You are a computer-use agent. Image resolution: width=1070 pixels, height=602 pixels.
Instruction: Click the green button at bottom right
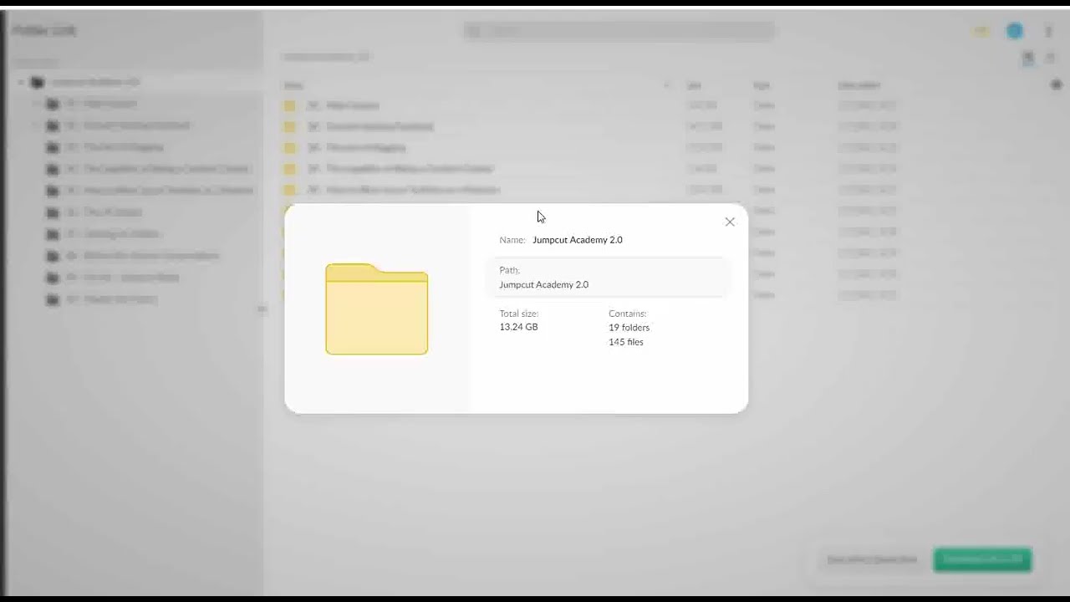pyautogui.click(x=982, y=559)
